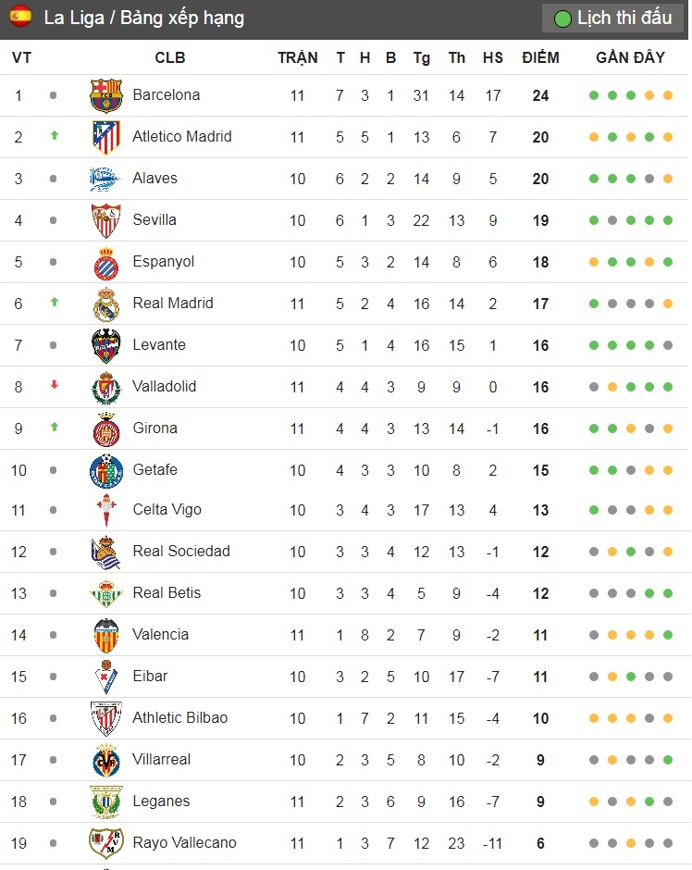Click Barcelona's first recent-form dot

coord(593,95)
